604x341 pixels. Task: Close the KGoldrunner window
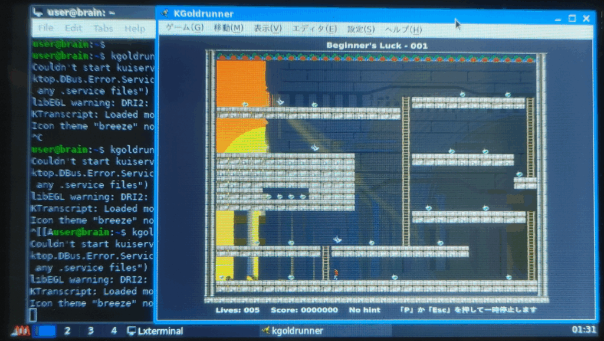tap(586, 19)
